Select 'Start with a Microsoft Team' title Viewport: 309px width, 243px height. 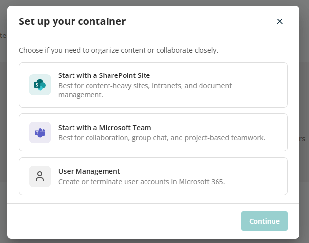point(105,128)
